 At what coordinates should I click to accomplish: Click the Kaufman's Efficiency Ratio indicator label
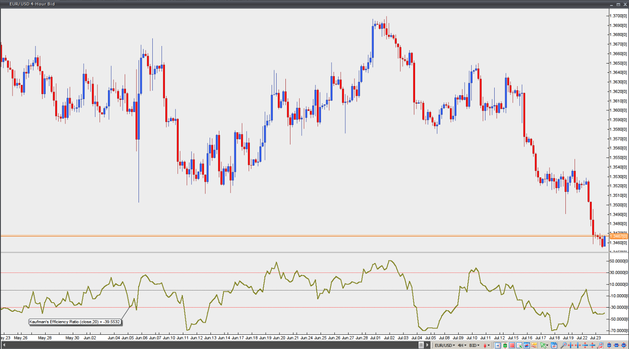[x=74, y=322]
